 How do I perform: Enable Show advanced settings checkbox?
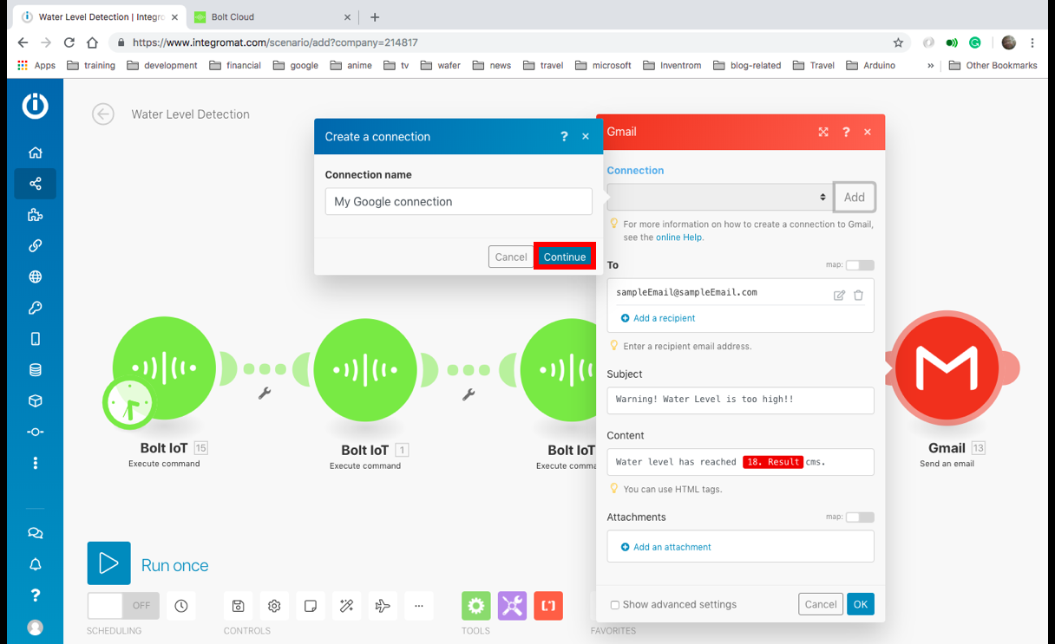coord(614,605)
